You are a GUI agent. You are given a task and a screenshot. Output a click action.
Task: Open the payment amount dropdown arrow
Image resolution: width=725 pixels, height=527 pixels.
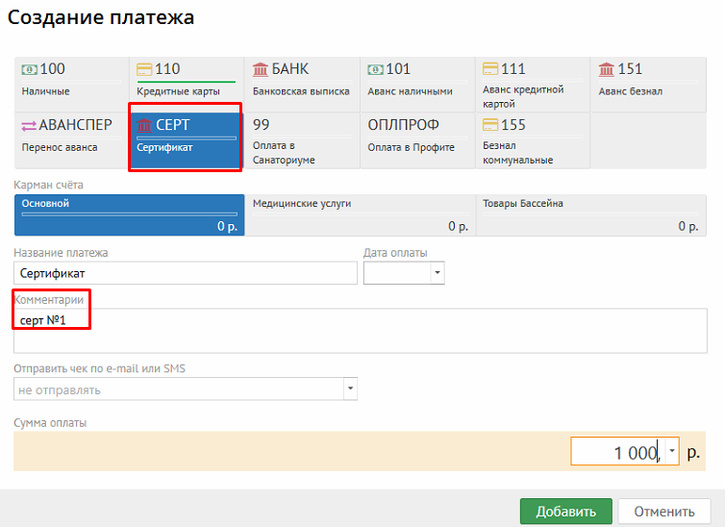tap(671, 451)
